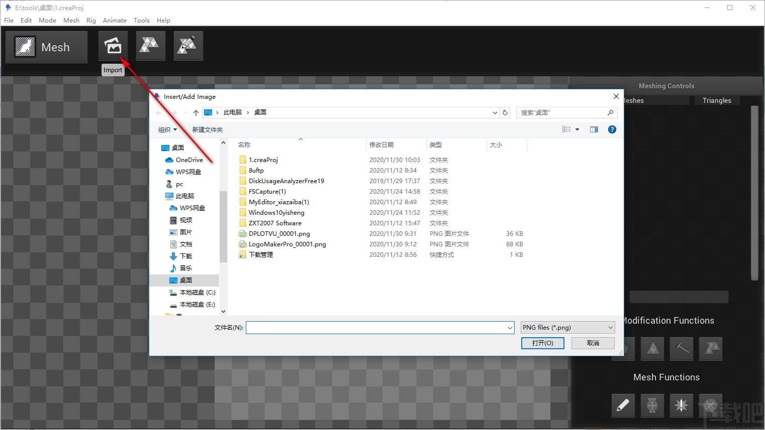Image resolution: width=765 pixels, height=430 pixels.
Task: Select the triangle mesh generation toolbar icon
Action: tap(151, 46)
